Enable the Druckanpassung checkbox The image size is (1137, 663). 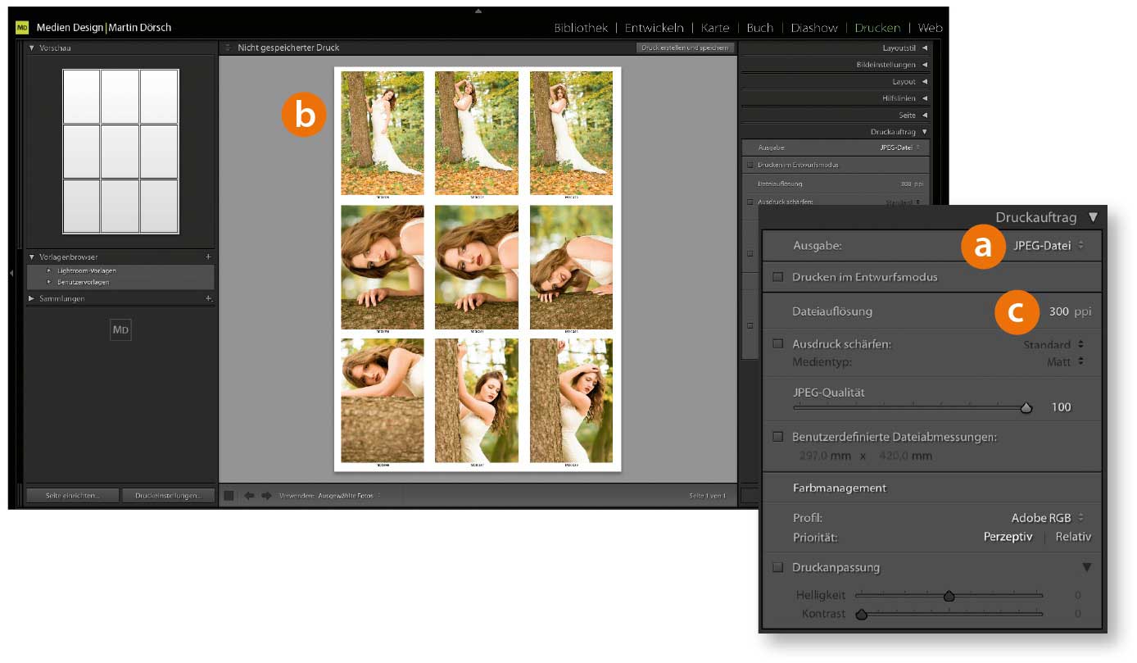coord(777,567)
